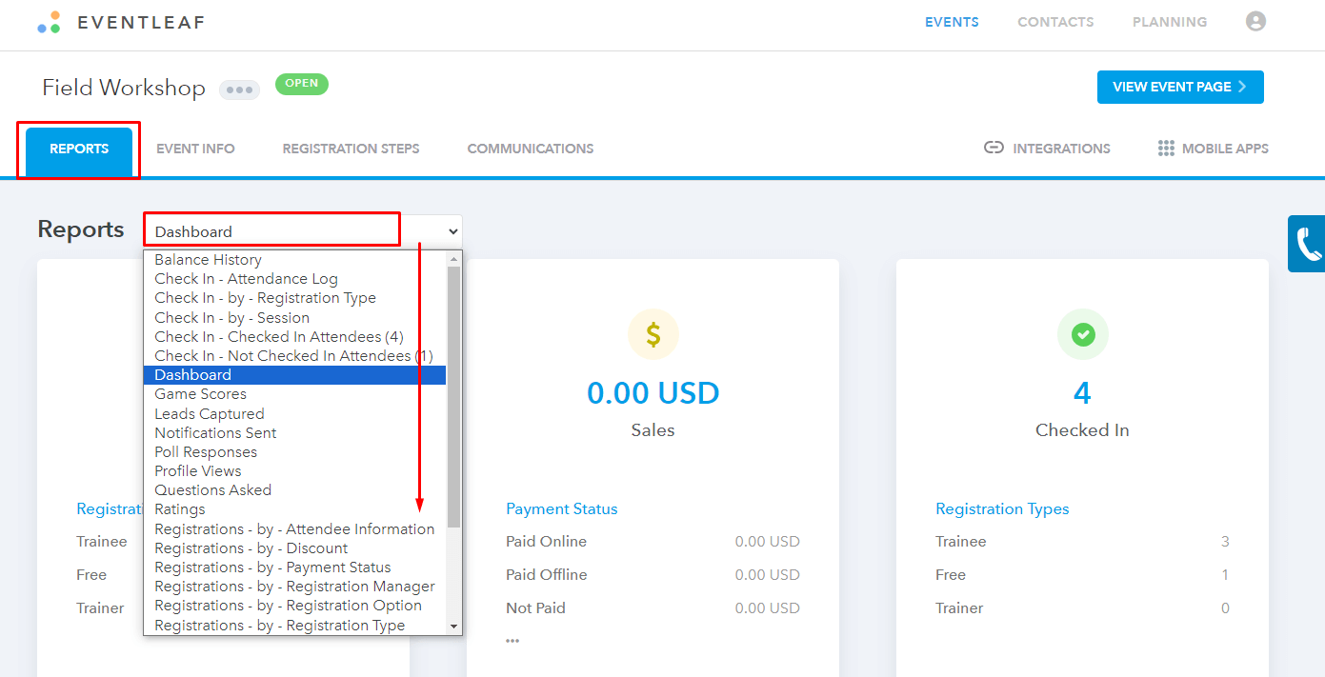Click the dropdown list scroll down arrow
The image size is (1325, 677).
coord(453,627)
